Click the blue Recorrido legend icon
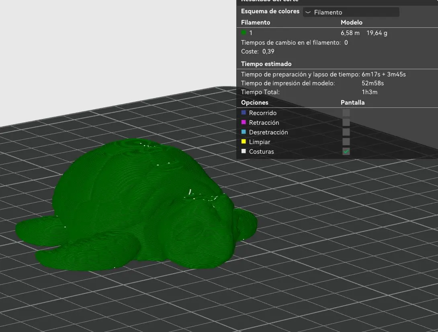438x332 pixels. coord(244,112)
